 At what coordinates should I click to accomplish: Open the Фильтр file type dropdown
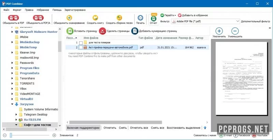(x=205, y=21)
